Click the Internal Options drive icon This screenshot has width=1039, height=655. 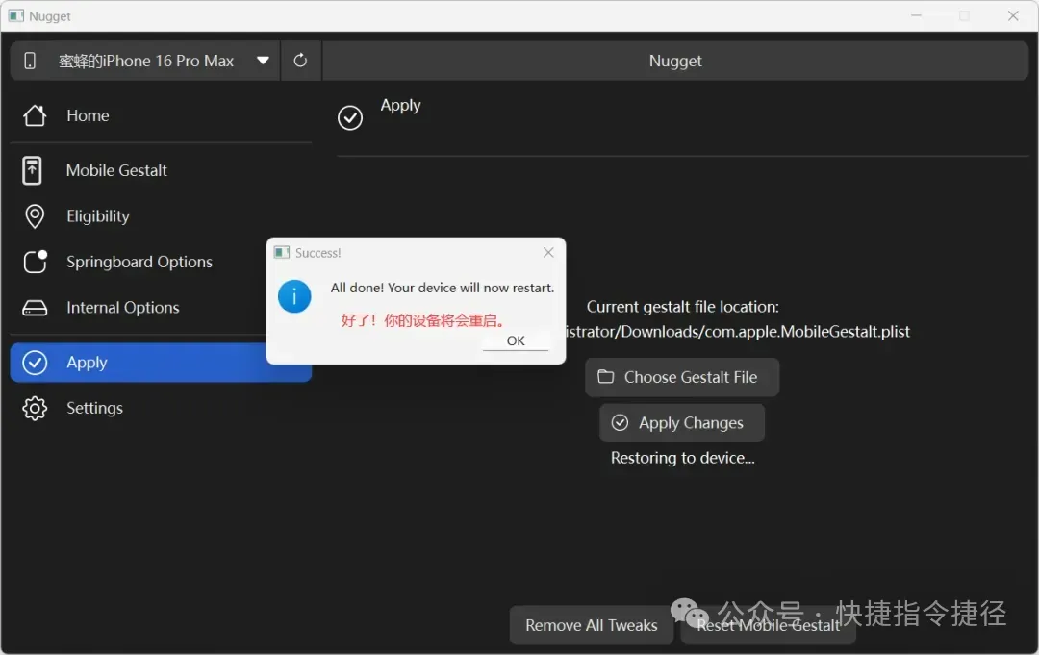(35, 308)
